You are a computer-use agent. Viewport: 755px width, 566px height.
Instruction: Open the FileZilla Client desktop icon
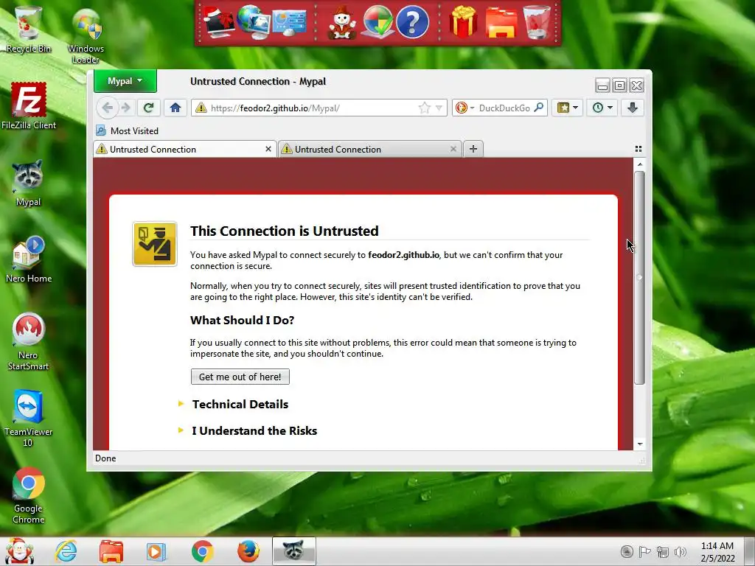pyautogui.click(x=29, y=106)
